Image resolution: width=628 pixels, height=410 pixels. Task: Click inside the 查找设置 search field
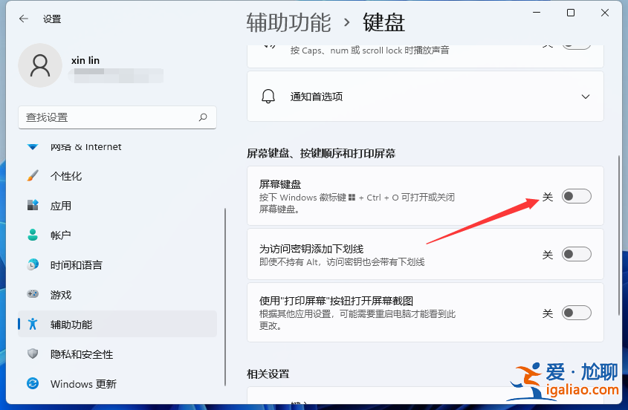tap(117, 117)
